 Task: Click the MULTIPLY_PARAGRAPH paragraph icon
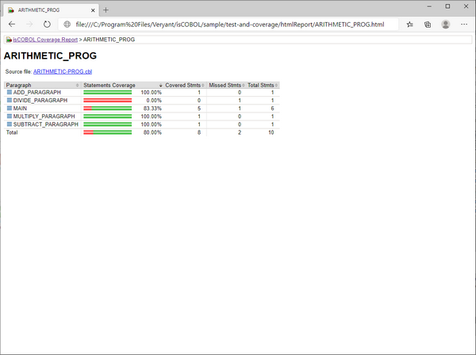[10, 116]
